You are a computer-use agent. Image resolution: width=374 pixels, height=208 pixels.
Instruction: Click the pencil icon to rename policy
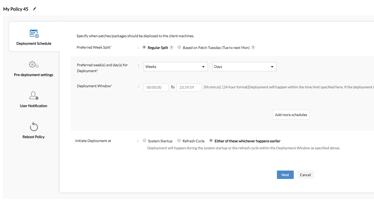tap(35, 9)
